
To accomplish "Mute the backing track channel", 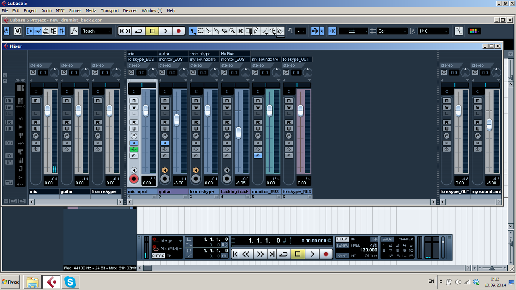I will [227, 100].
